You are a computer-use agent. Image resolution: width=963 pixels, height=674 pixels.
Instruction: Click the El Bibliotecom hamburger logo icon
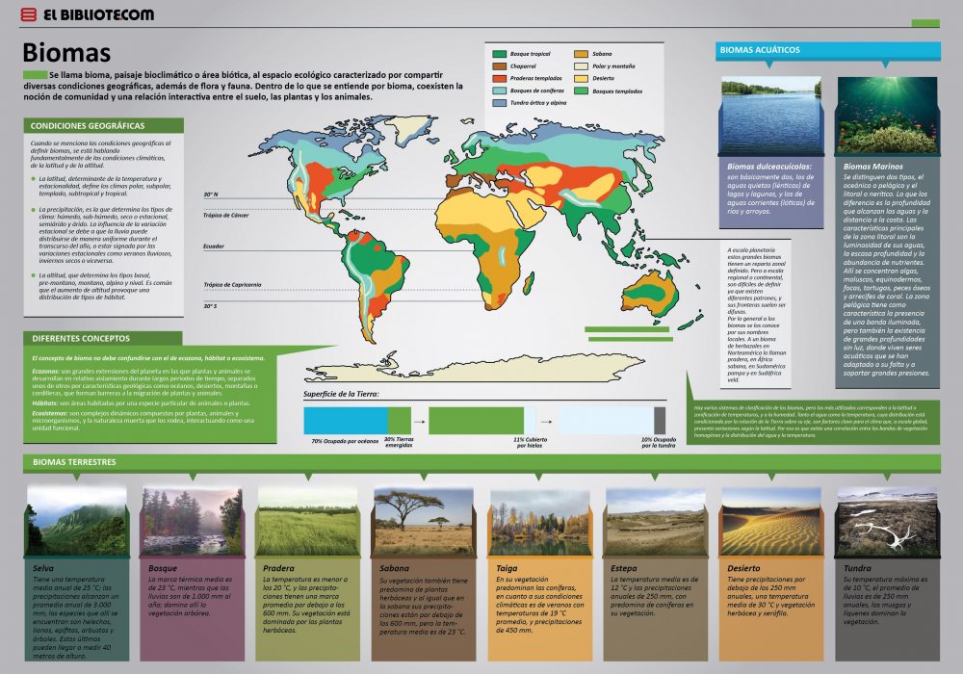coord(29,15)
